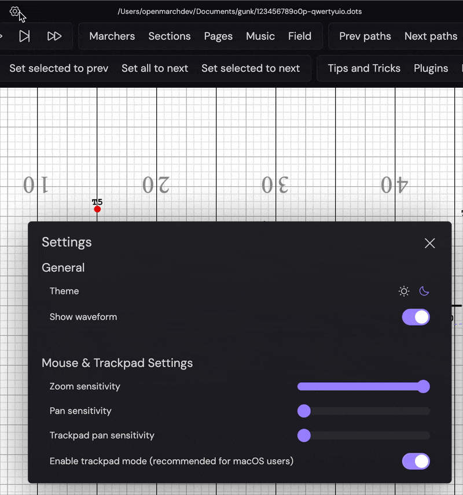
Task: Click the skip-to-next-page playback icon
Action: click(24, 36)
